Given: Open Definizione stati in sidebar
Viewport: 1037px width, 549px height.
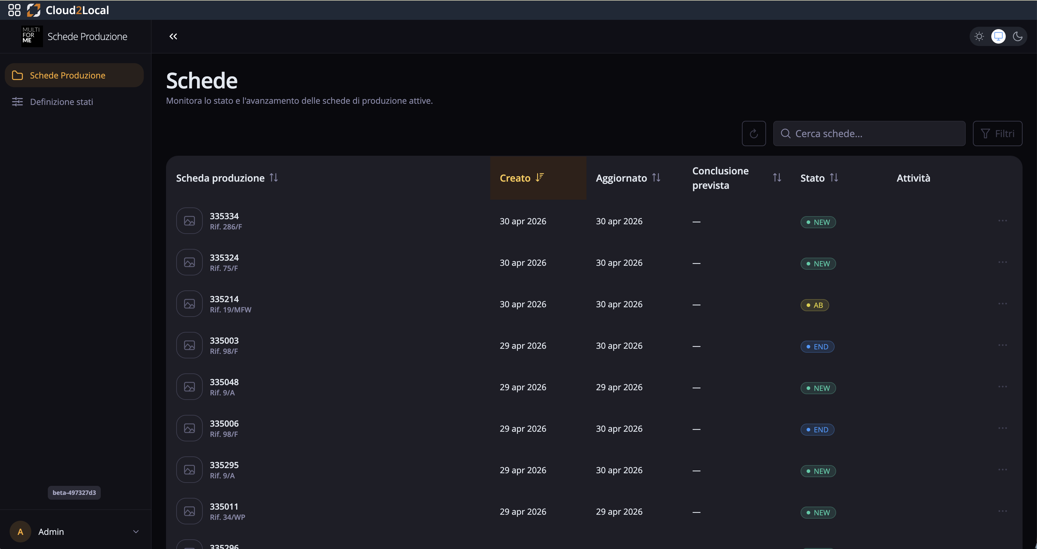Looking at the screenshot, I should [x=74, y=102].
